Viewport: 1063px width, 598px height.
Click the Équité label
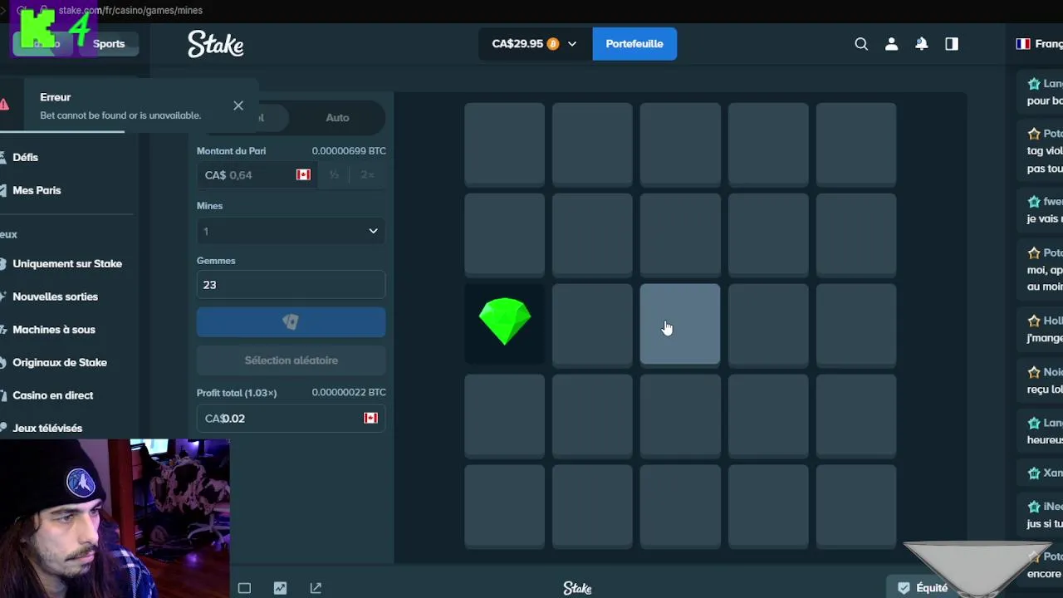point(932,588)
